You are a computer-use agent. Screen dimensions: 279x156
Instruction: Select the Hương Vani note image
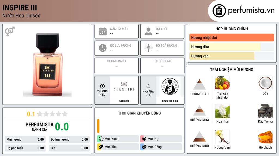click(222, 137)
